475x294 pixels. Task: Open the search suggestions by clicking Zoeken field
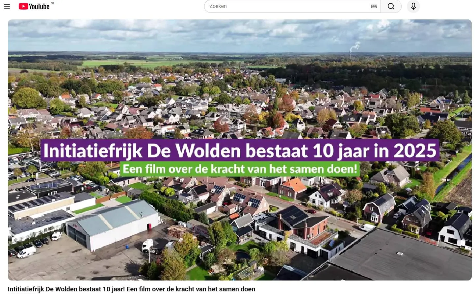click(286, 6)
